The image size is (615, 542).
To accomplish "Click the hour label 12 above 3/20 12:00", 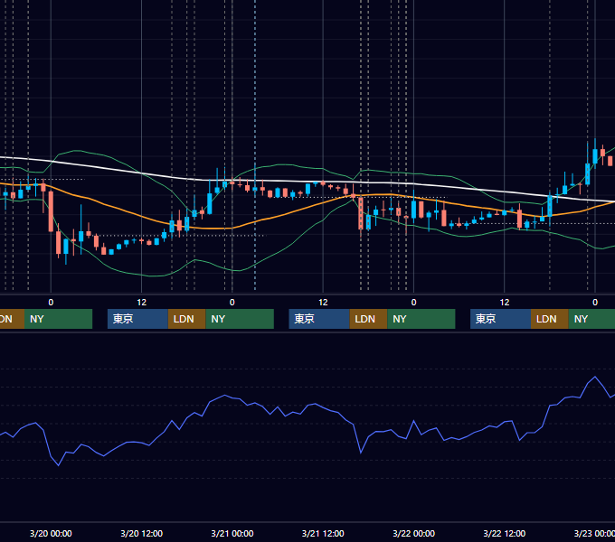I will coord(142,303).
